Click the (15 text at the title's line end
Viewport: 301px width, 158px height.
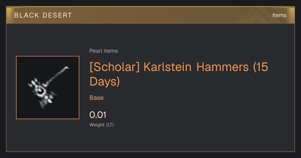click(x=261, y=67)
